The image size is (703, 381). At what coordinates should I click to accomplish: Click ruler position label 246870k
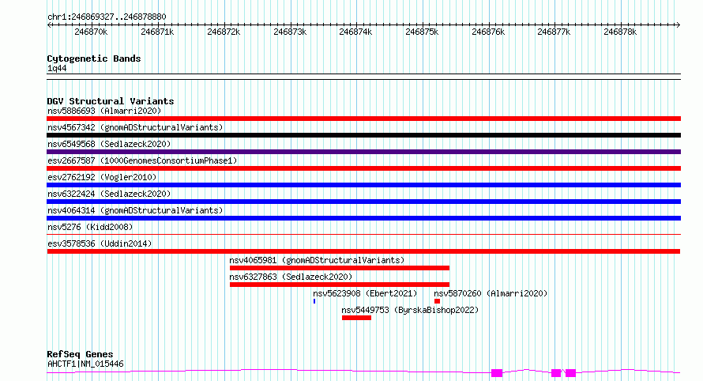[91, 32]
